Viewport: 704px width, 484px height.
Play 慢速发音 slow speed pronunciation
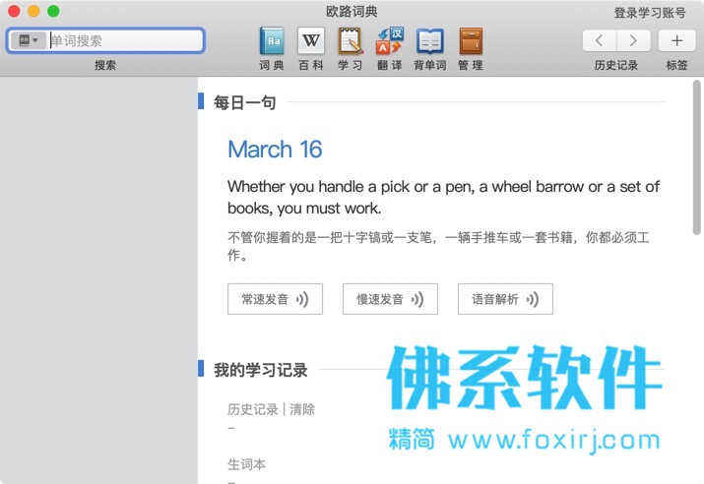390,299
